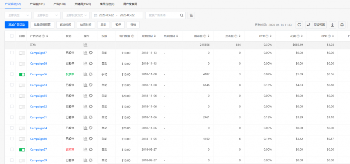The image size is (350, 164).
Task: Open chart icon for Campaign57
Action: click(x=85, y=149)
